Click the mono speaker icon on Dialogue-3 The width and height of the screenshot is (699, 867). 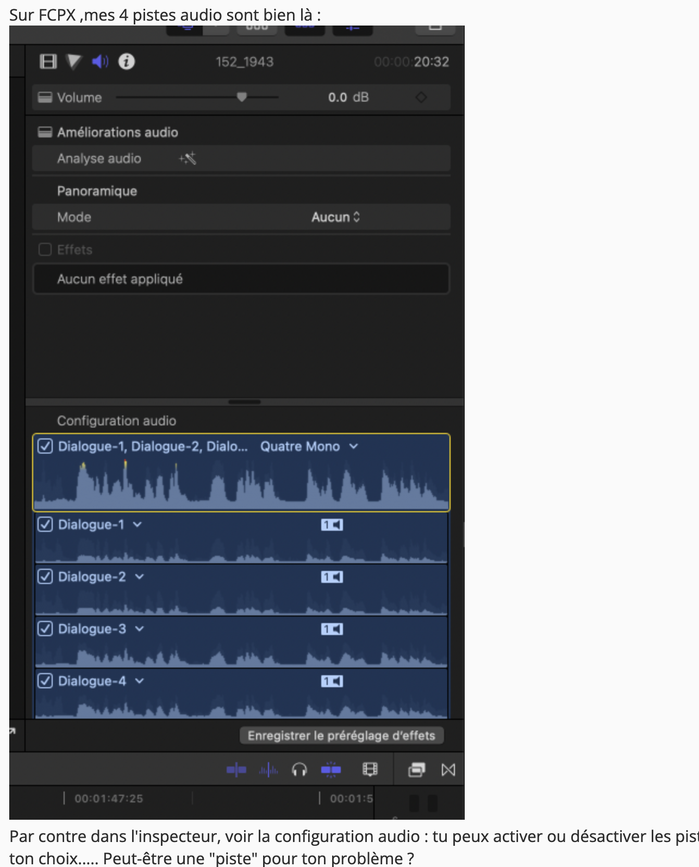[332, 629]
